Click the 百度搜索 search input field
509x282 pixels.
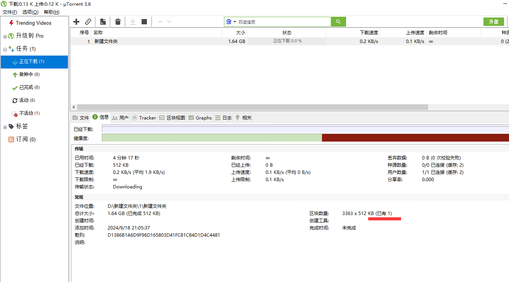283,22
